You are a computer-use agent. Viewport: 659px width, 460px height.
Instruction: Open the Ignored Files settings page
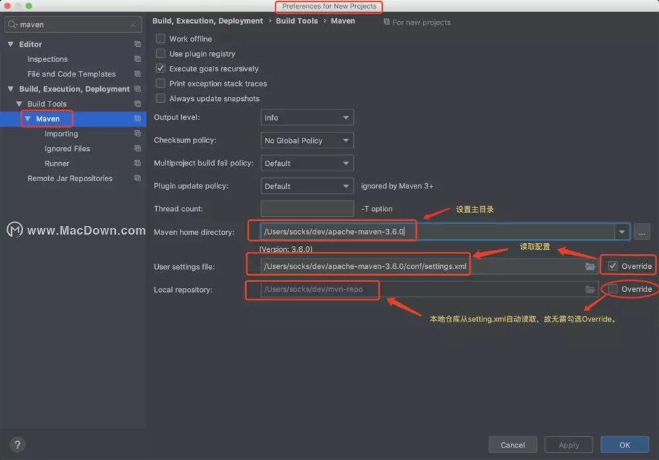click(67, 148)
